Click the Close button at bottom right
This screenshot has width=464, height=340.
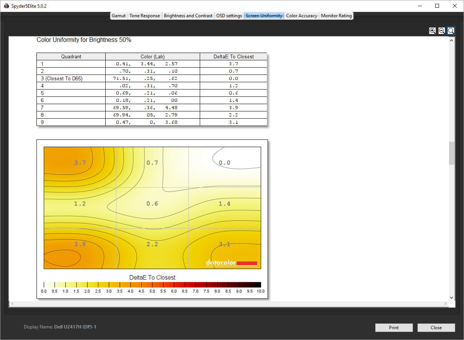pyautogui.click(x=436, y=328)
